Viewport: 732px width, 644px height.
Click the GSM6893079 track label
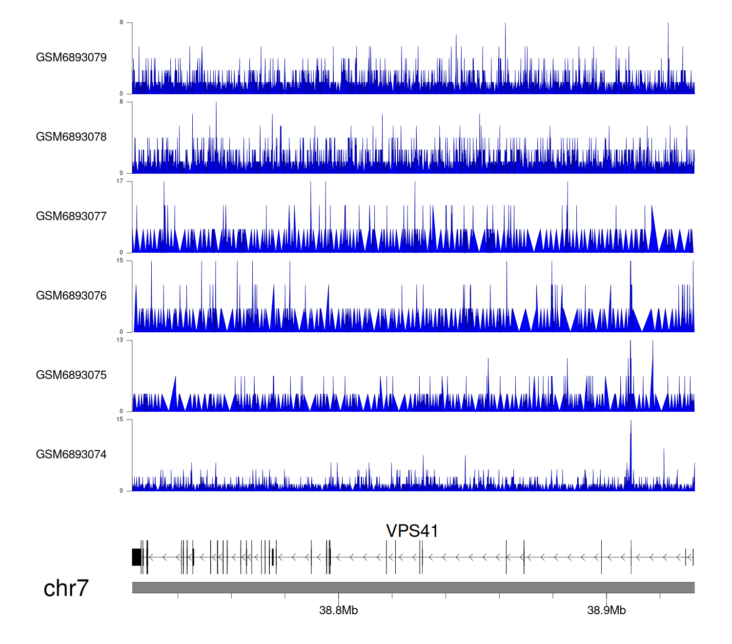(71, 58)
